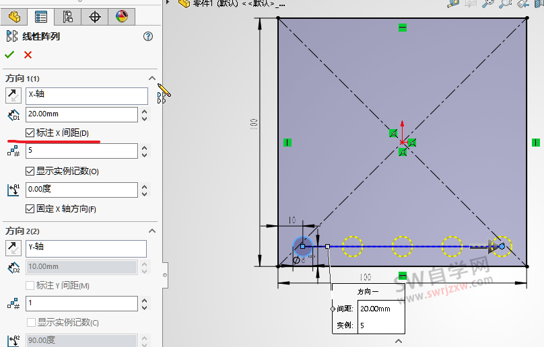
Task: Click the 90.00度 angle field
Action: (x=81, y=340)
